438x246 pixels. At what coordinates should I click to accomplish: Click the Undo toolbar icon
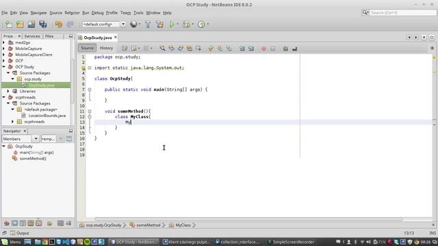tap(59, 25)
